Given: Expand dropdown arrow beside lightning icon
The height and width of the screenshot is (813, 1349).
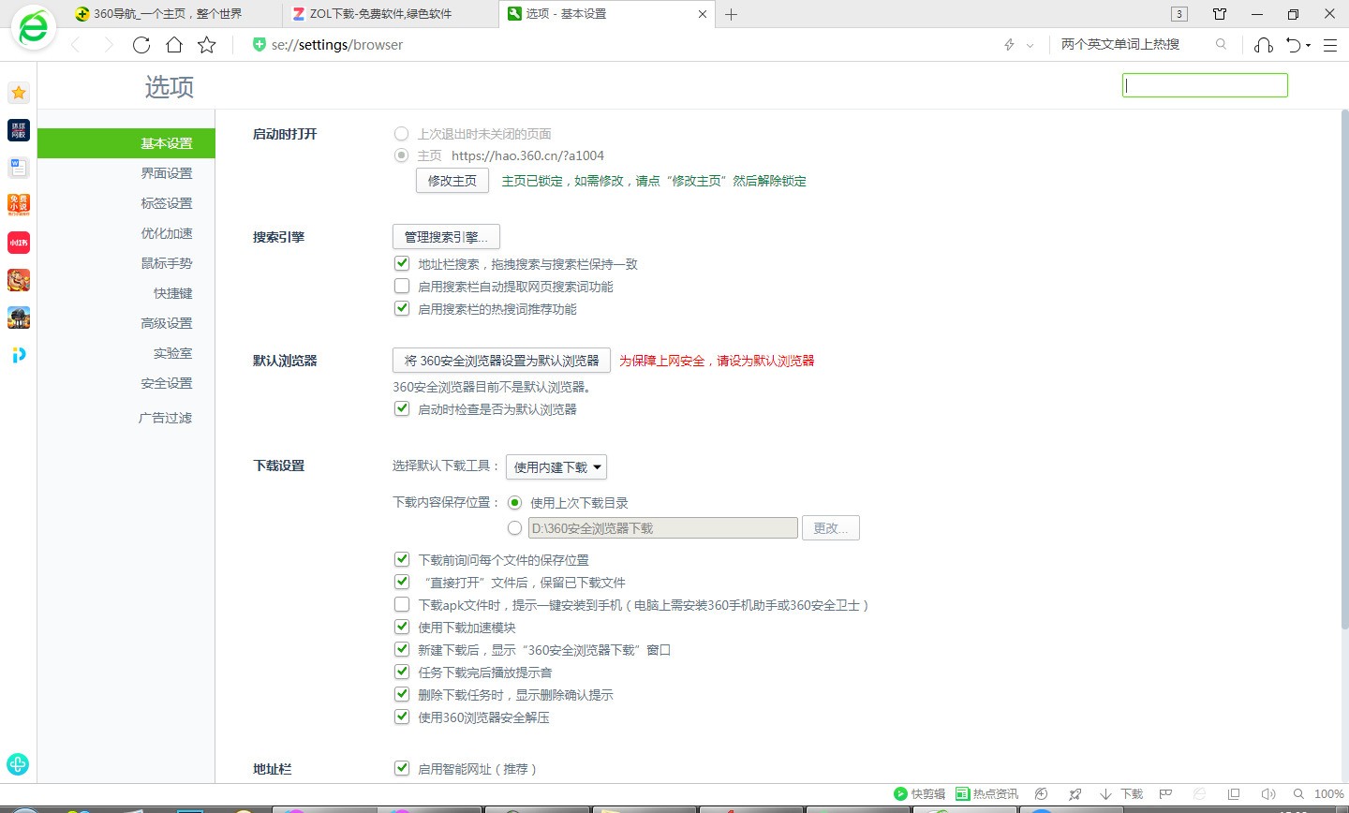Looking at the screenshot, I should (1030, 45).
